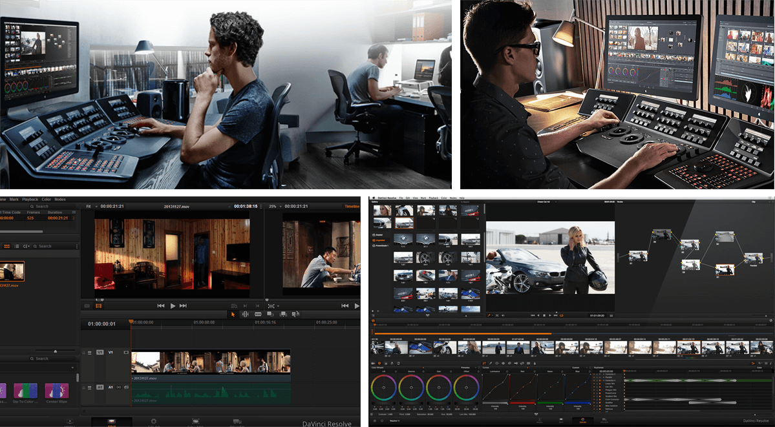
Task: Open the Fit zoom dropdown in source viewer
Action: click(x=90, y=206)
